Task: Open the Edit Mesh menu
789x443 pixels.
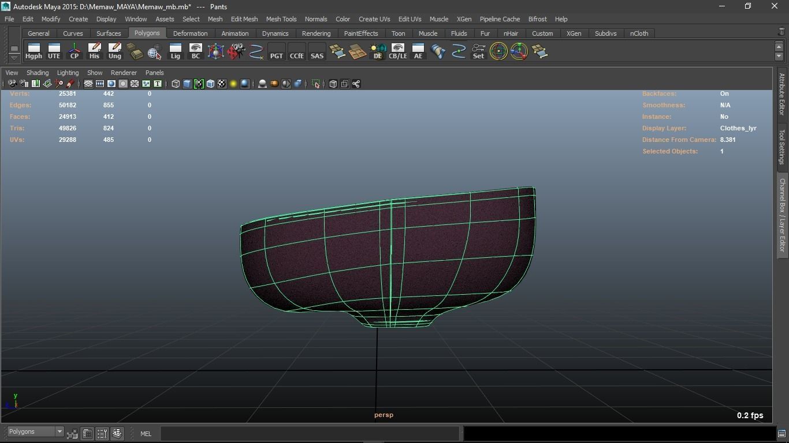Action: (x=244, y=19)
